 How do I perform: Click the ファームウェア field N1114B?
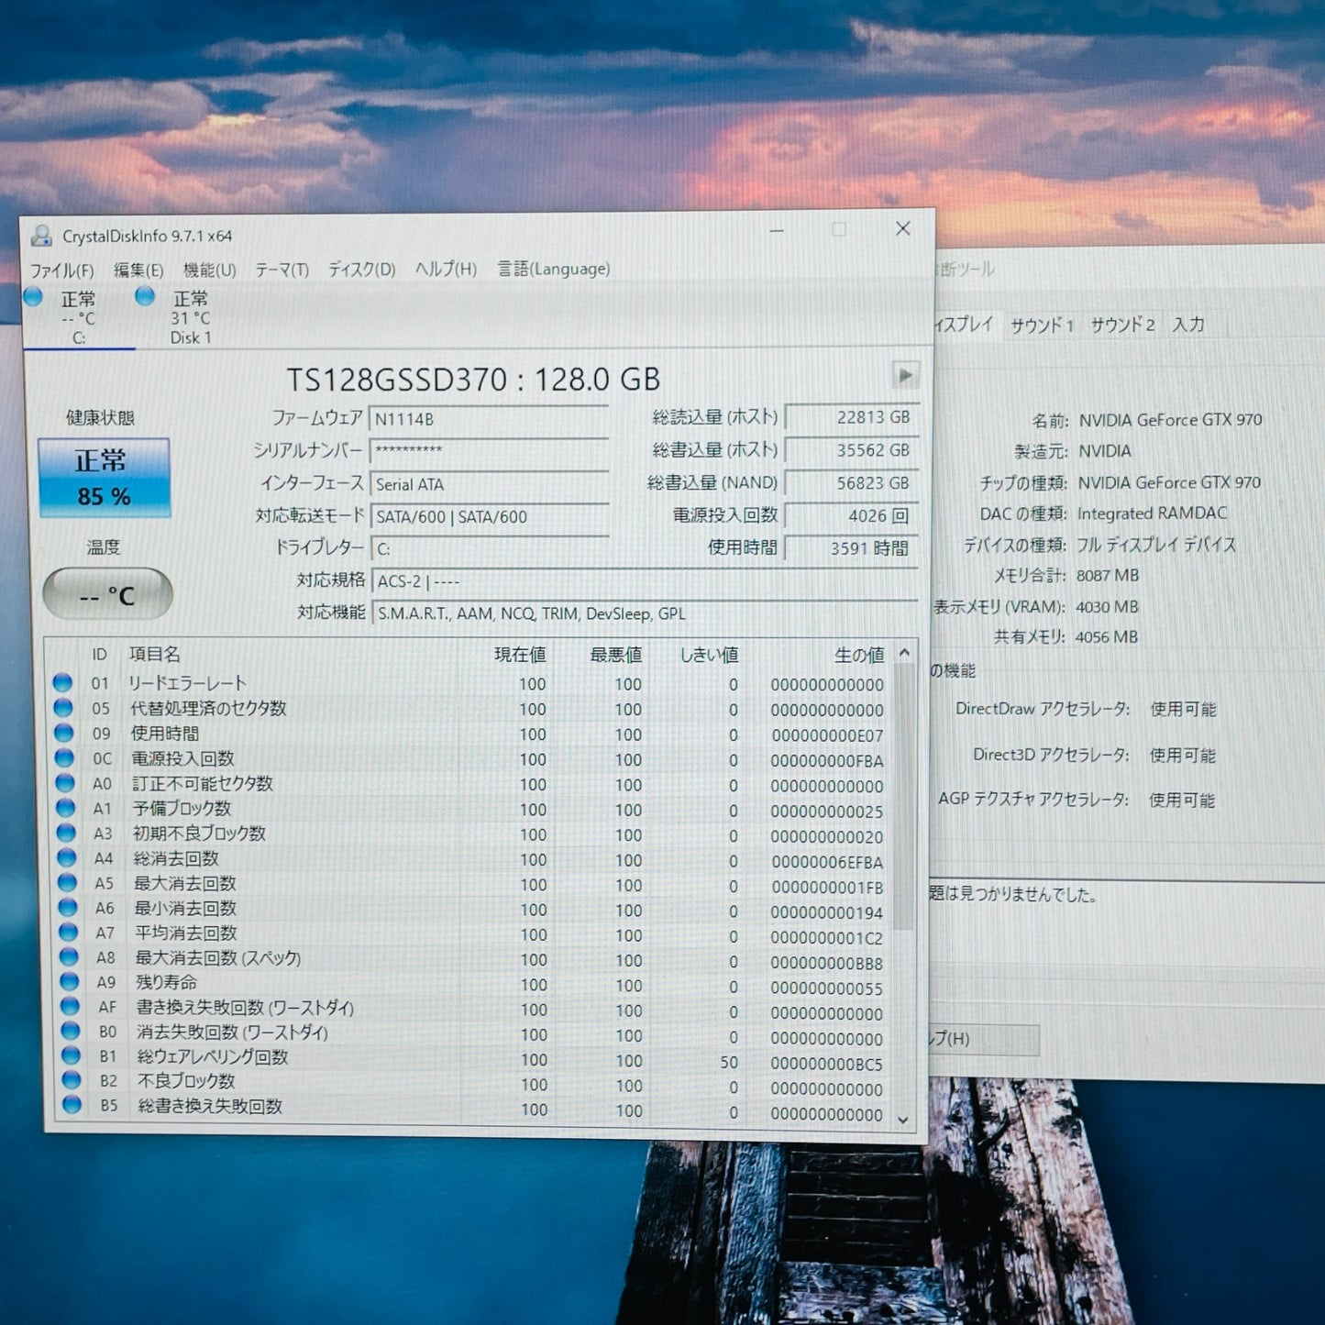click(489, 419)
